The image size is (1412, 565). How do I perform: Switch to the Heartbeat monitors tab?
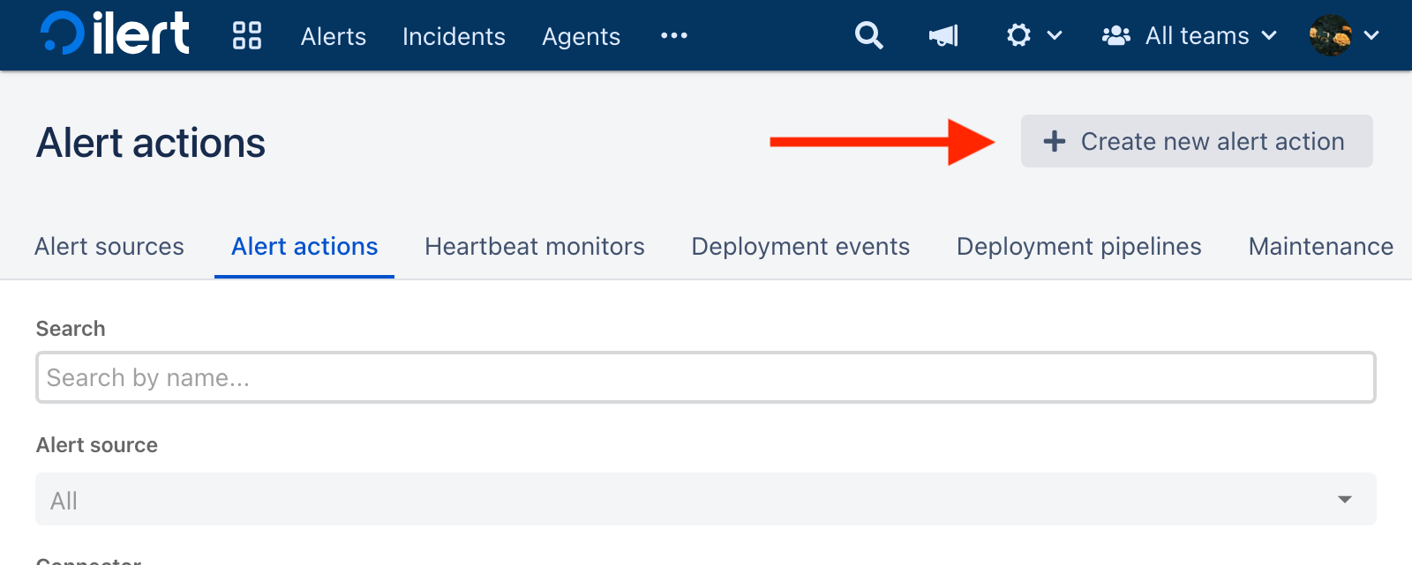535,247
